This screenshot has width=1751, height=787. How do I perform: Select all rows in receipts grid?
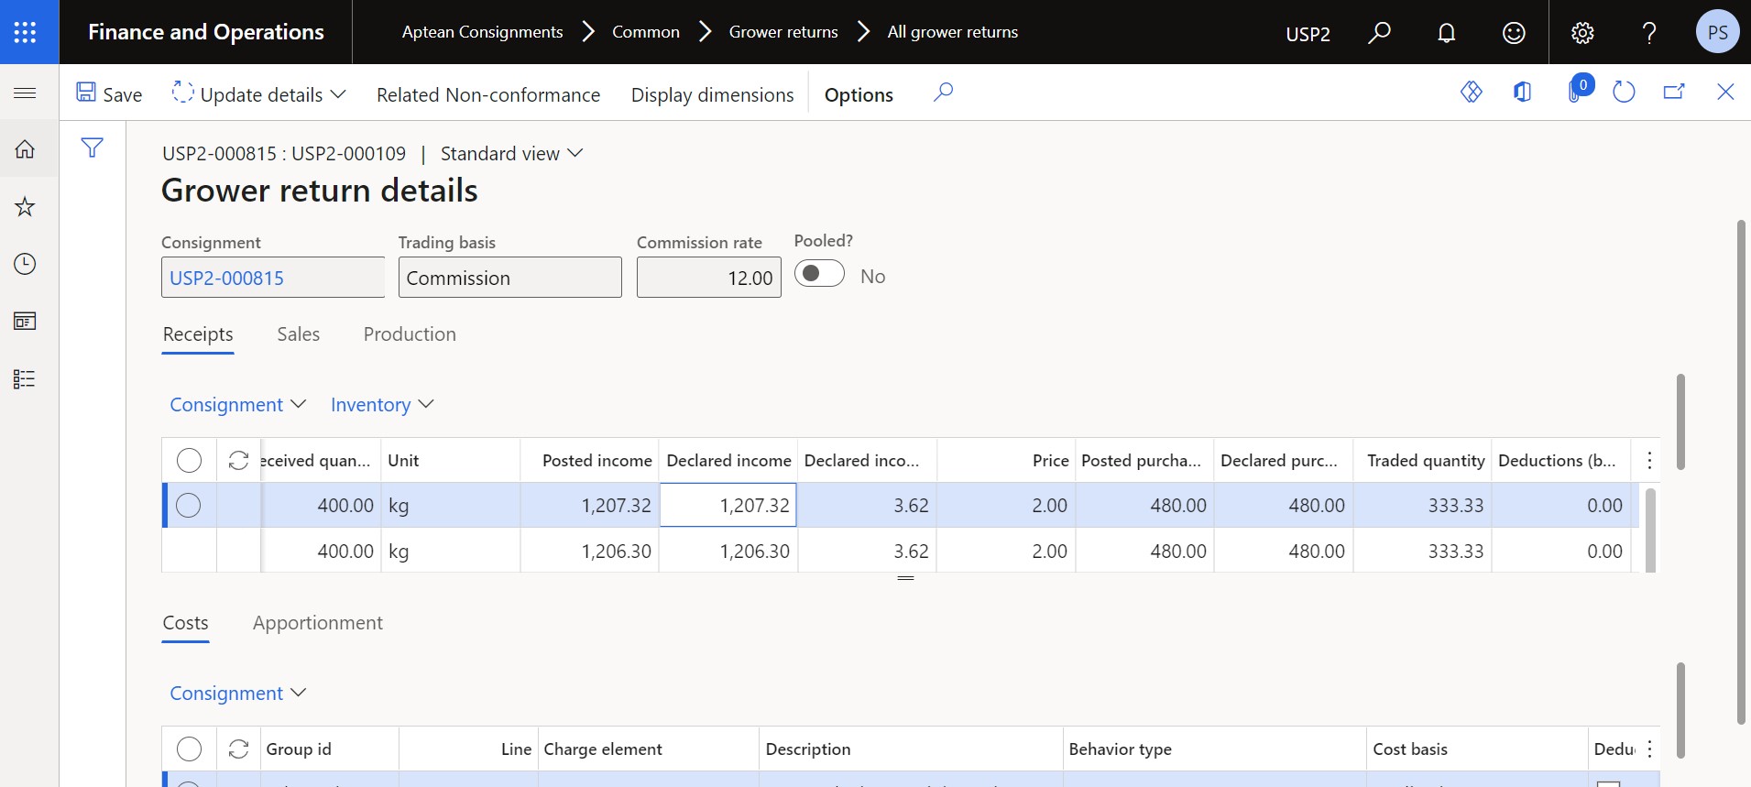(x=189, y=460)
